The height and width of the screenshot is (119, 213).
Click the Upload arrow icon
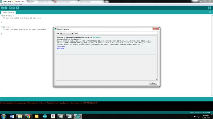point(6,8)
